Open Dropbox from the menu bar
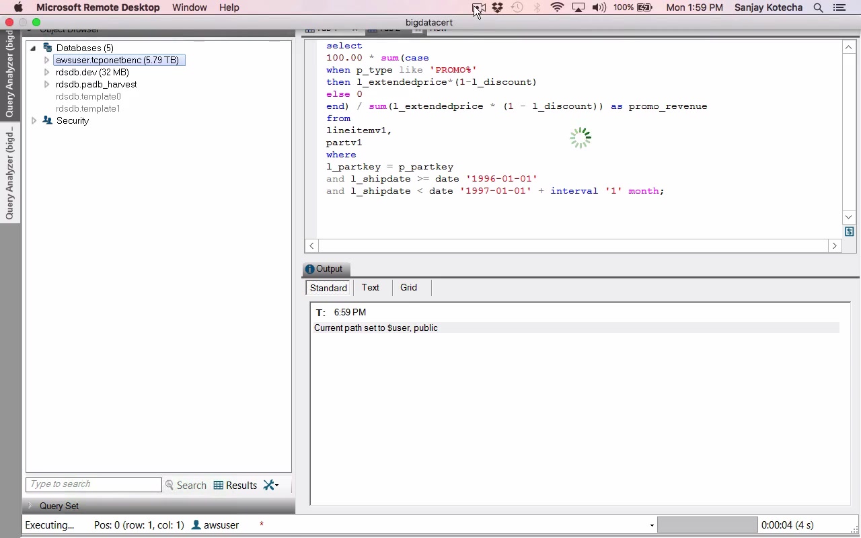861x538 pixels. pyautogui.click(x=497, y=7)
